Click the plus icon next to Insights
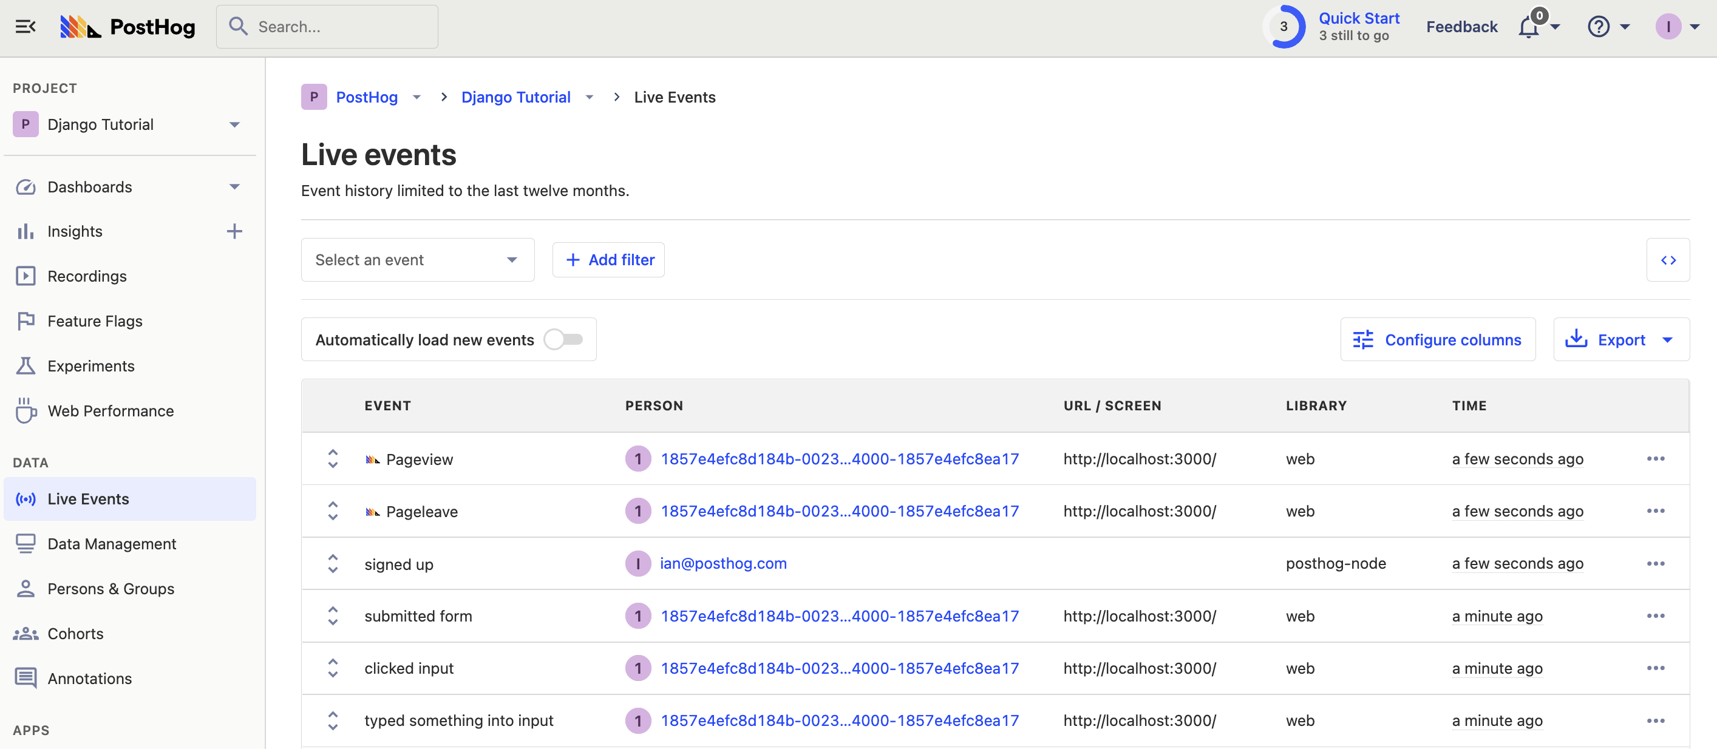Viewport: 1717px width, 749px height. (234, 231)
